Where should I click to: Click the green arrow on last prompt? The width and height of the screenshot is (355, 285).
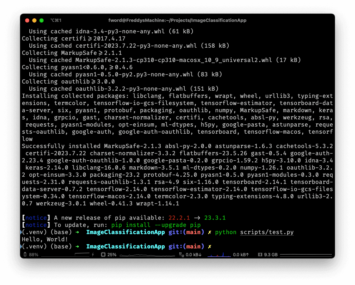click(x=77, y=246)
